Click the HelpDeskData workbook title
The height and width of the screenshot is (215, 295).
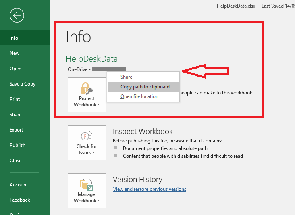pos(92,59)
